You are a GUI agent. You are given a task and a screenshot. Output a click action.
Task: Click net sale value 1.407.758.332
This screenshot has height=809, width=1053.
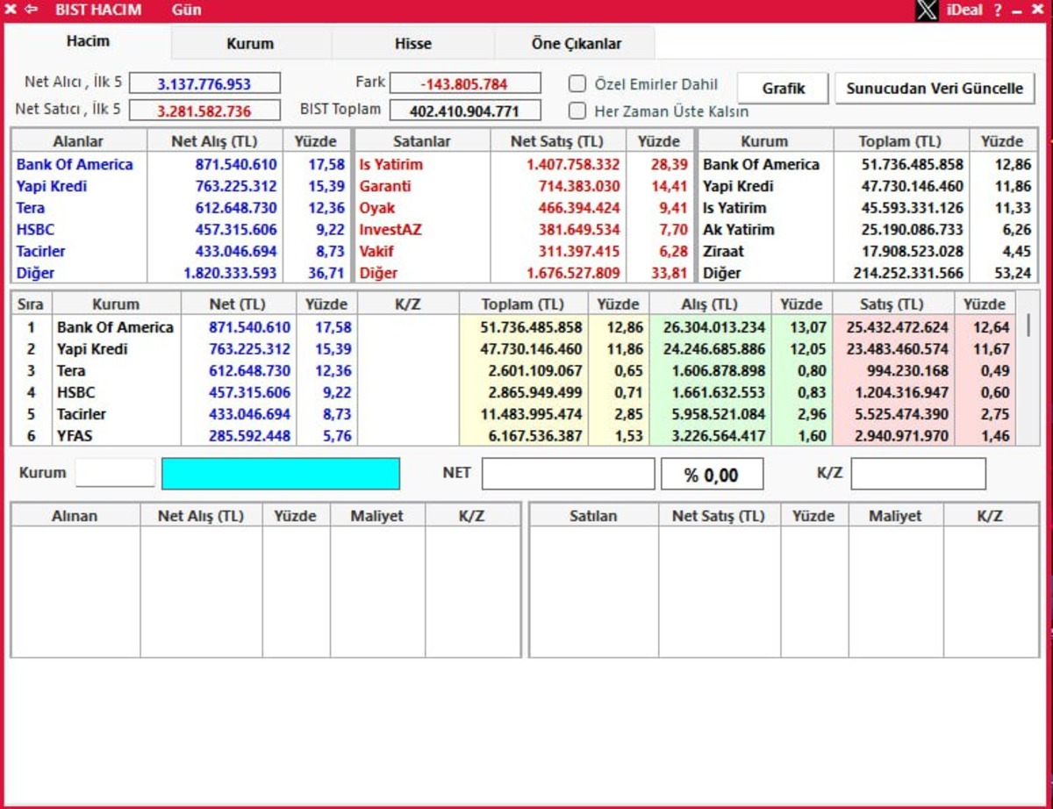tap(573, 165)
